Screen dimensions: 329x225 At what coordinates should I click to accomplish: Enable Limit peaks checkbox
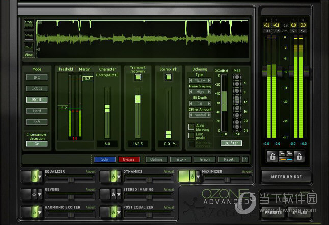(x=191, y=135)
